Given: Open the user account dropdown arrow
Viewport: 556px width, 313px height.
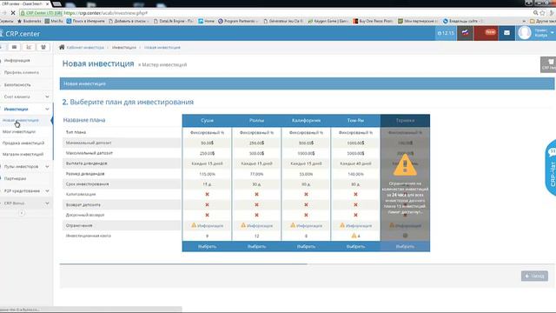Looking at the screenshot, I should (553, 33).
